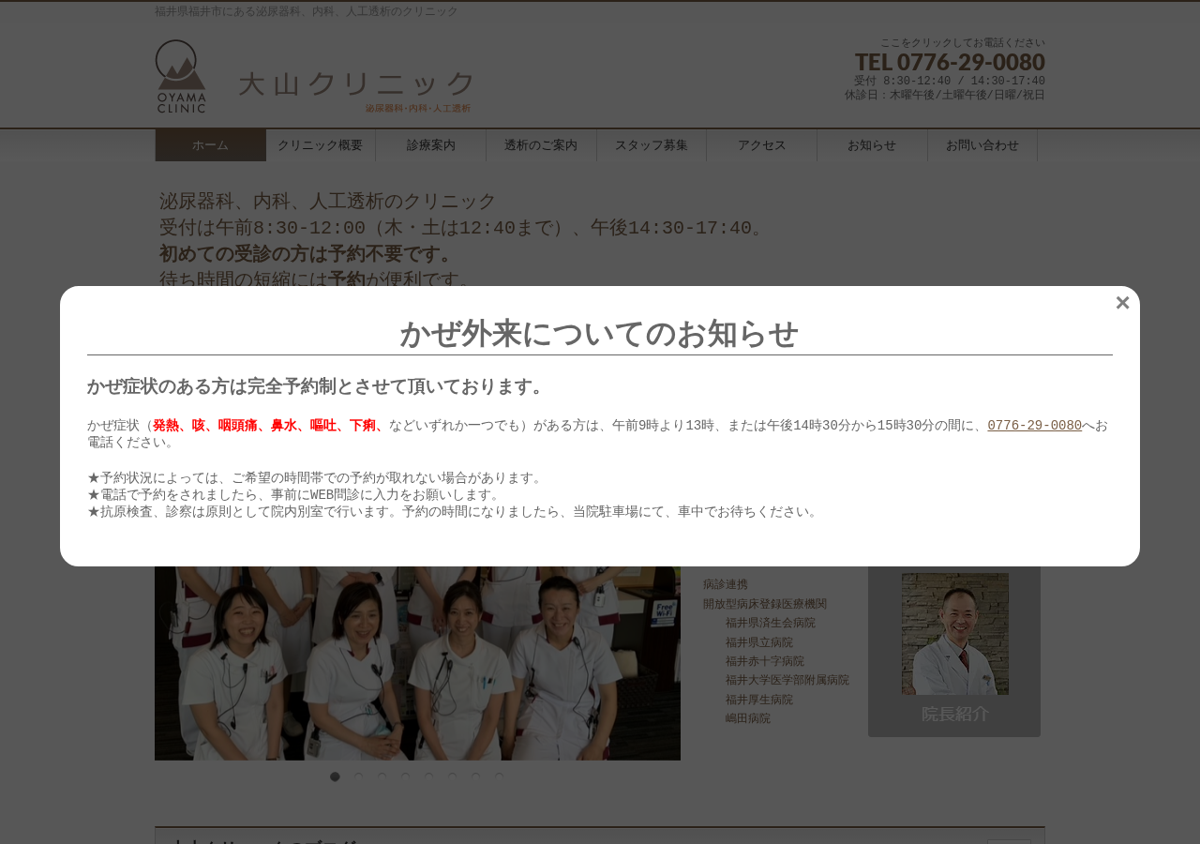Close the かぜ外来 notice popup
Viewport: 1200px width, 844px height.
(x=1122, y=303)
